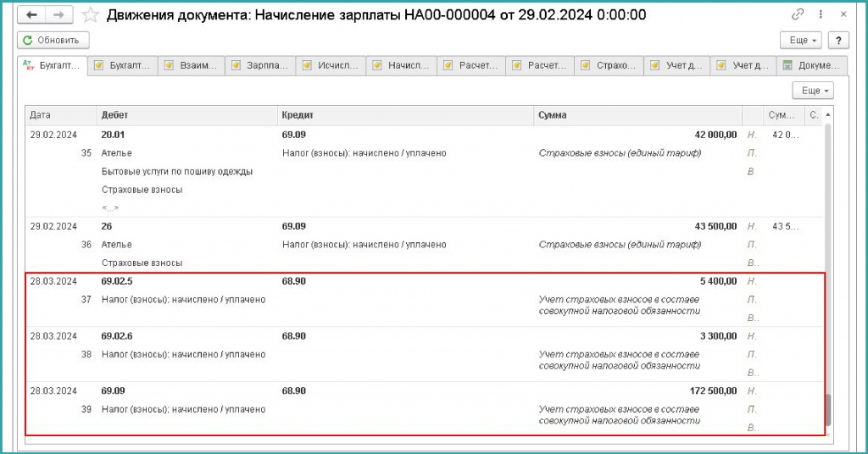Go forward with the right arrow button
Screen dimensions: 868x454
pyautogui.click(x=59, y=15)
